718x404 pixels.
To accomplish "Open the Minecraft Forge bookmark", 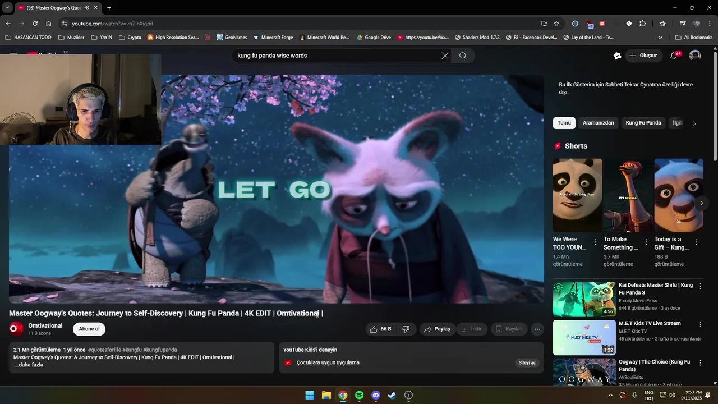I will (273, 38).
